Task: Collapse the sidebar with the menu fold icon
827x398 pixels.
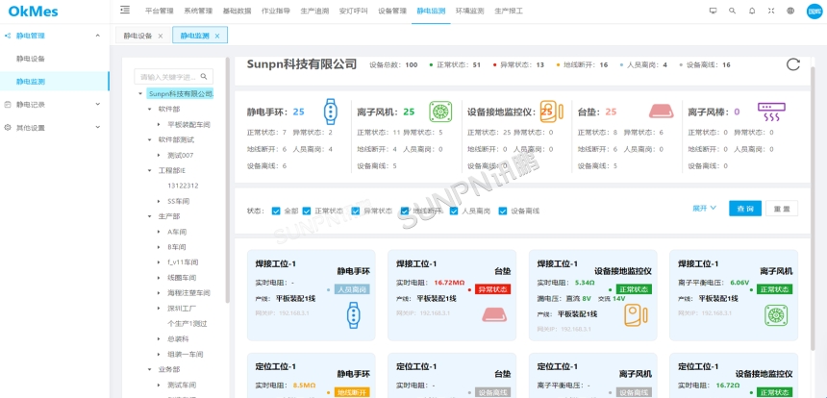Action: click(125, 10)
